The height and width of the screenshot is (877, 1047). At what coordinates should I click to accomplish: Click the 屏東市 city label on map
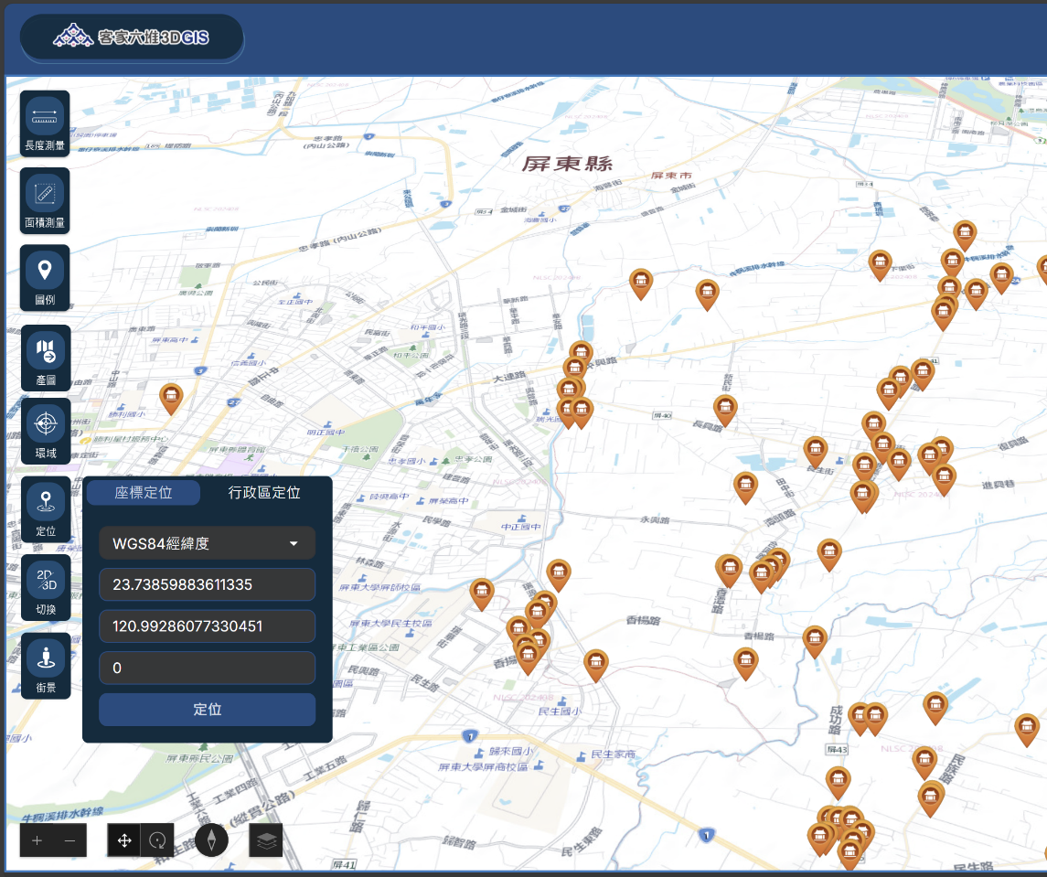tap(671, 176)
